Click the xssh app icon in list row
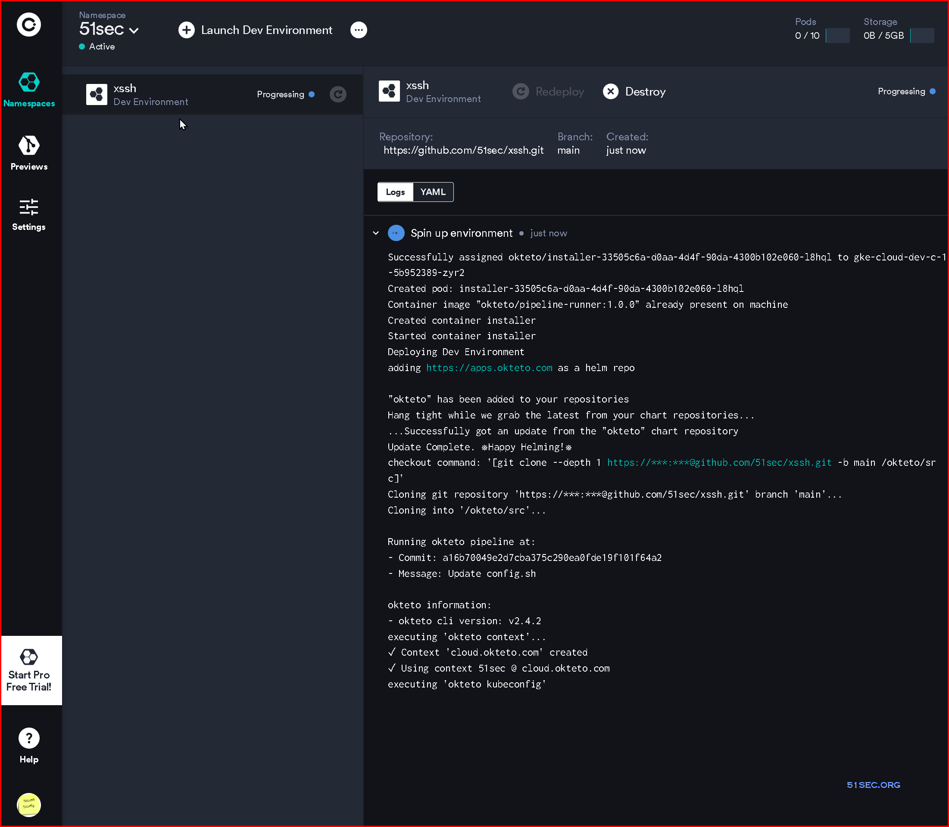This screenshot has width=949, height=827. point(97,95)
